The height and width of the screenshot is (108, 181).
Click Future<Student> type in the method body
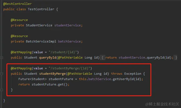pyautogui.click(x=32, y=79)
